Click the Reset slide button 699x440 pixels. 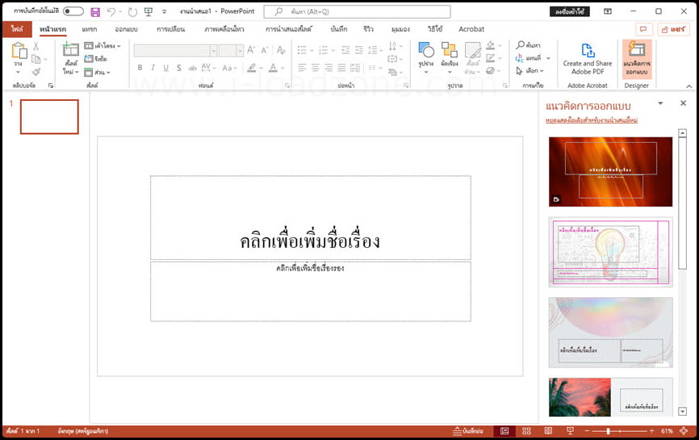(95, 59)
